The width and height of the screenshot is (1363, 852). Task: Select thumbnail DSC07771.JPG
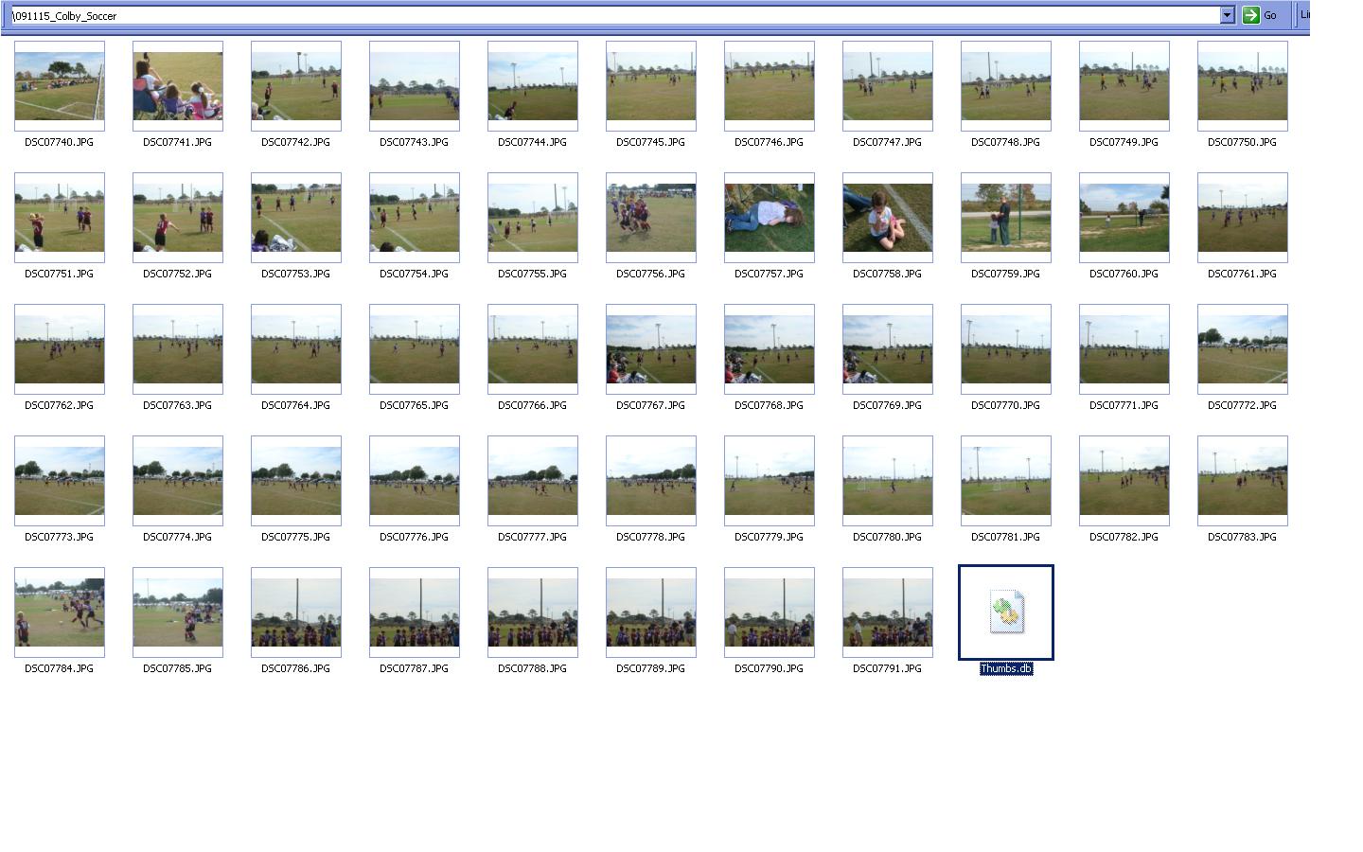(1124, 349)
